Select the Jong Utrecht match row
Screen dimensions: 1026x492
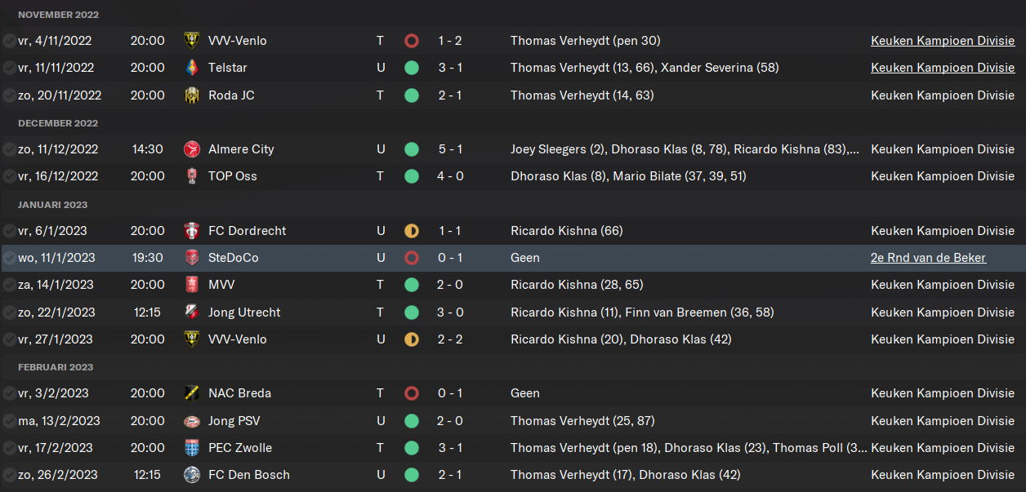tap(513, 312)
